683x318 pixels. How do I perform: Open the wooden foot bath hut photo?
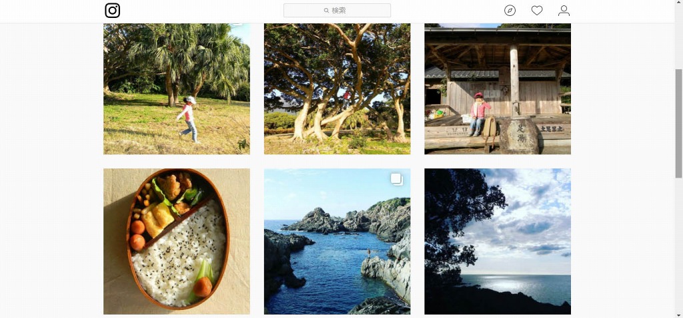coord(498,88)
